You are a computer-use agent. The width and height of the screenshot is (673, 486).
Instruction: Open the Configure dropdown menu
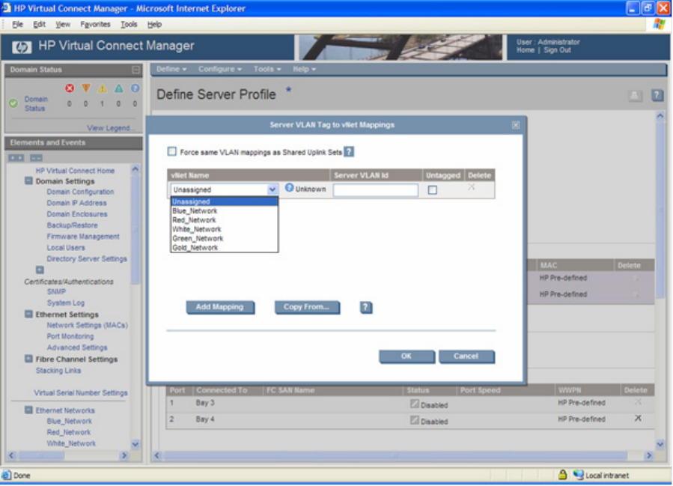220,69
